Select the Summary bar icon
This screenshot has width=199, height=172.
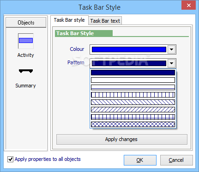click(26, 71)
